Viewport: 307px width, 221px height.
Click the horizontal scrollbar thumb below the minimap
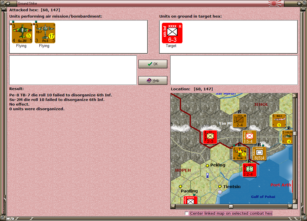(x=230, y=206)
